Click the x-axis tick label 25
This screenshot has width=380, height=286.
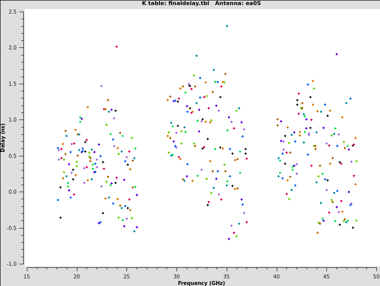127,276
